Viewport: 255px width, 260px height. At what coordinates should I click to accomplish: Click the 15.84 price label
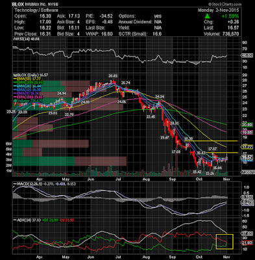click(x=217, y=168)
